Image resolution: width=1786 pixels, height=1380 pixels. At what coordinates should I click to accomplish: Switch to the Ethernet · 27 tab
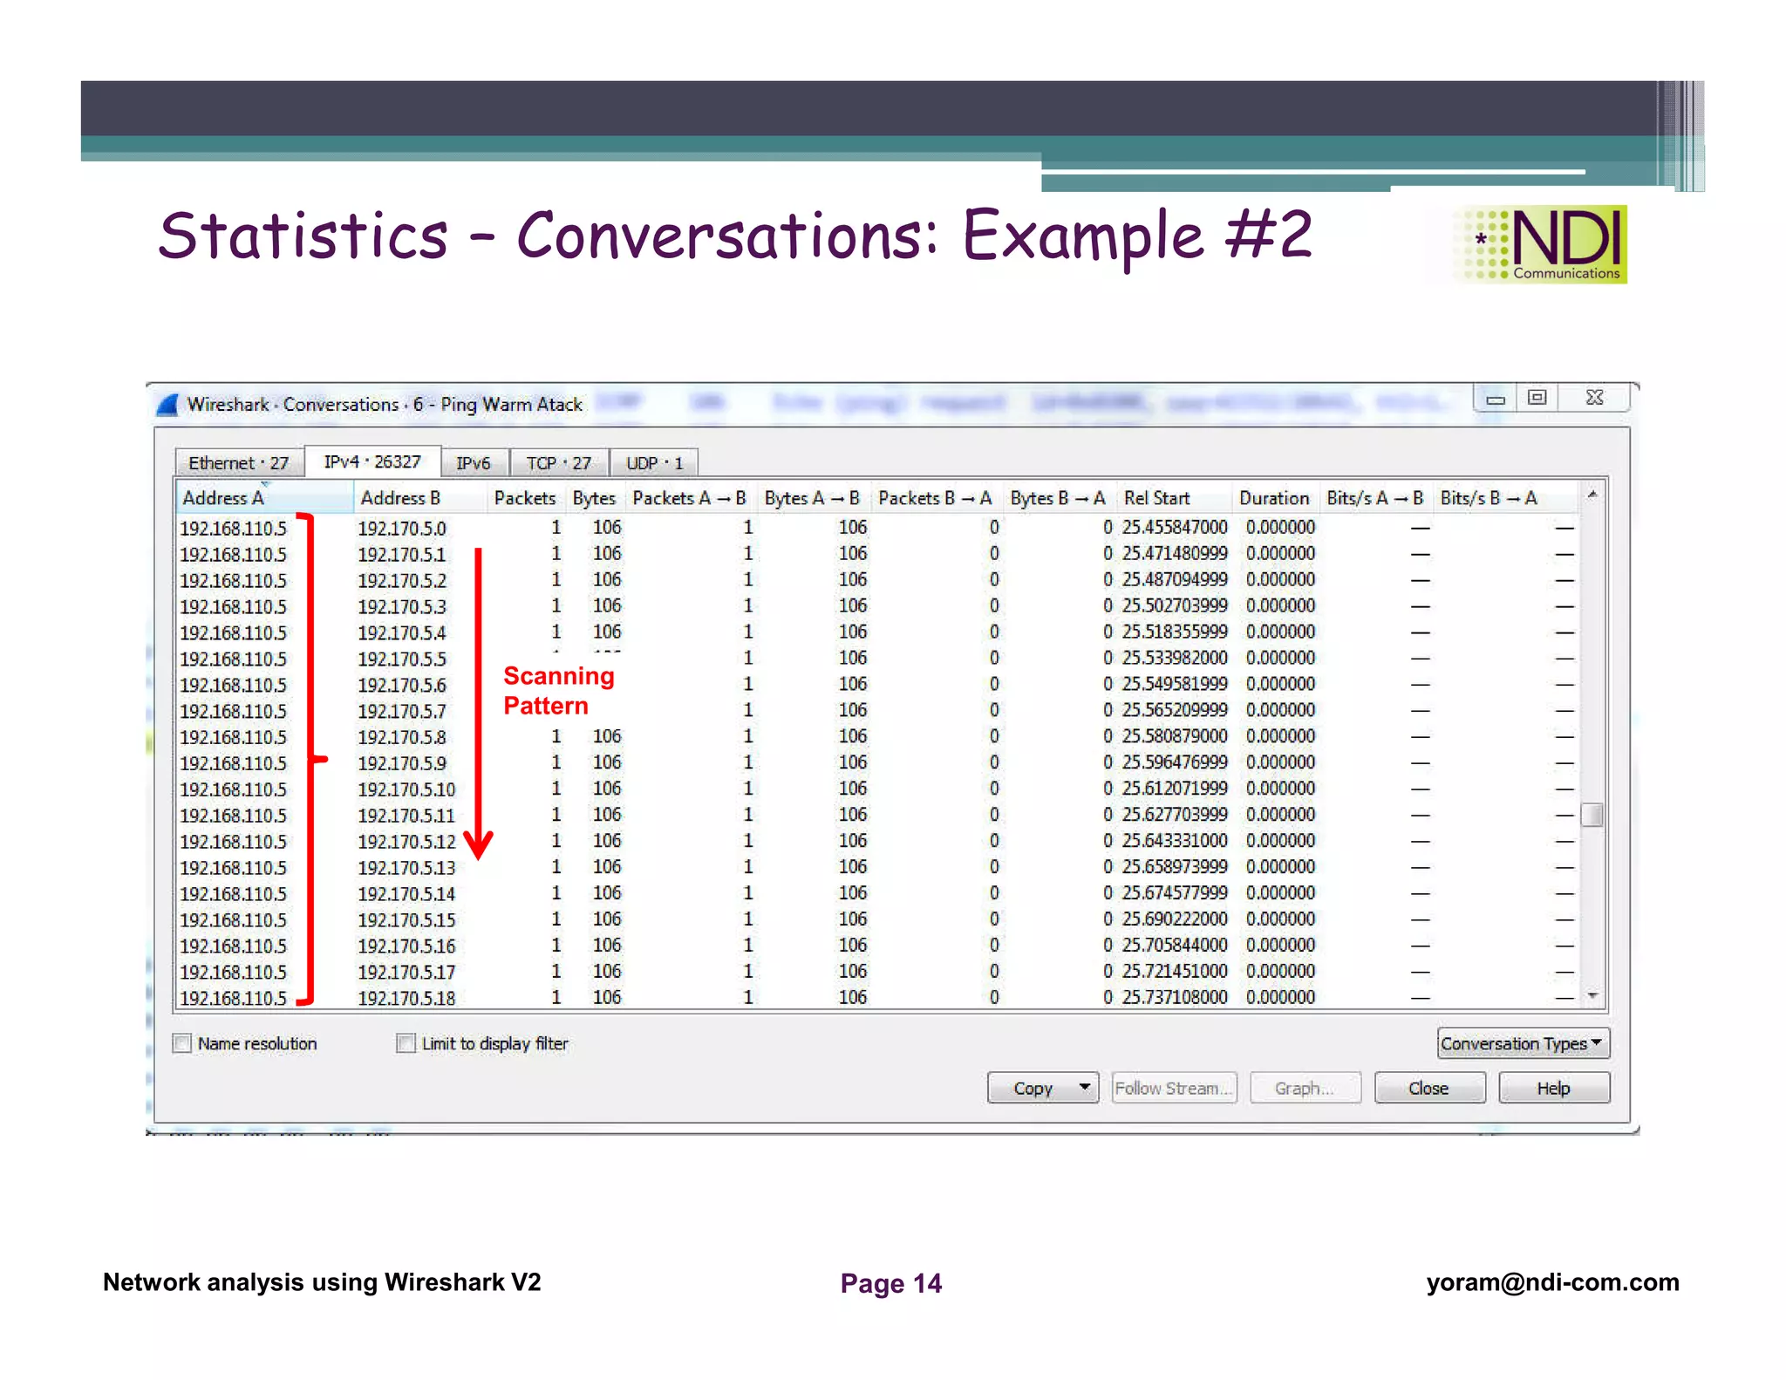[x=239, y=463]
